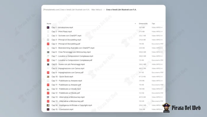Screen dimensions: 207x117
Task: Sort files by the Tipo column header
Action: point(153,23)
